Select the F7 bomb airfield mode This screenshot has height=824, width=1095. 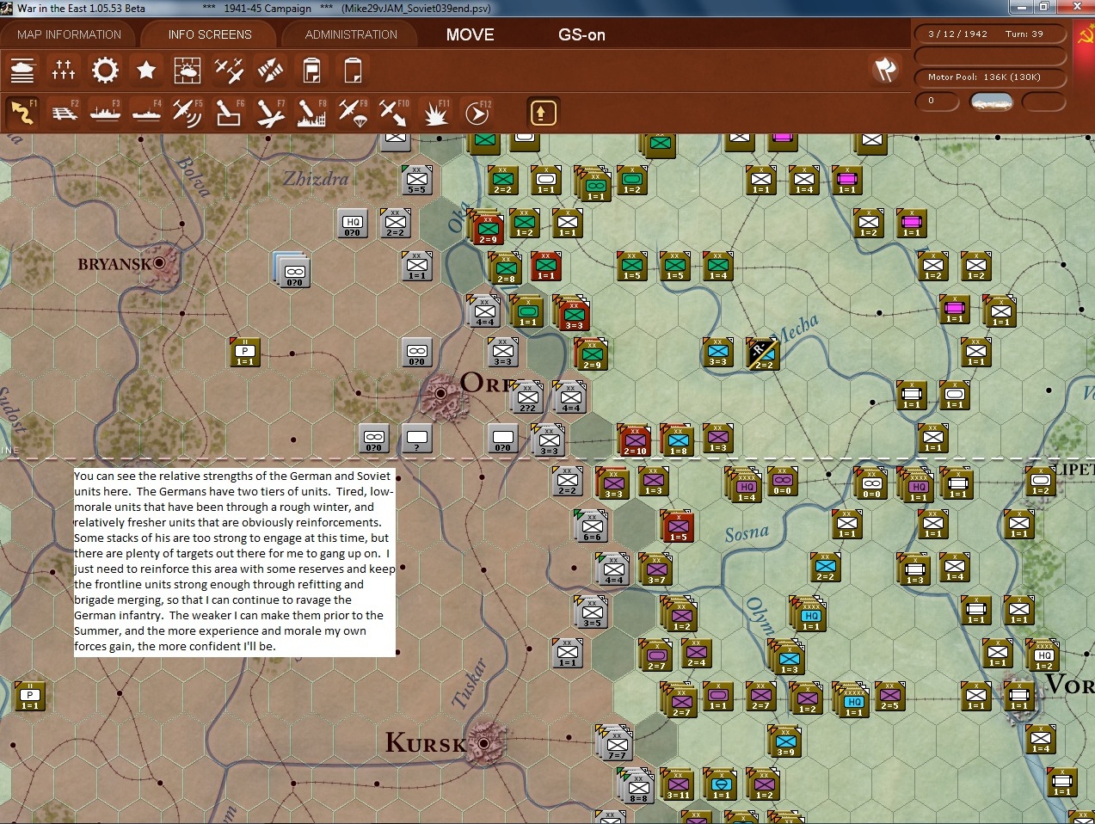tap(270, 112)
